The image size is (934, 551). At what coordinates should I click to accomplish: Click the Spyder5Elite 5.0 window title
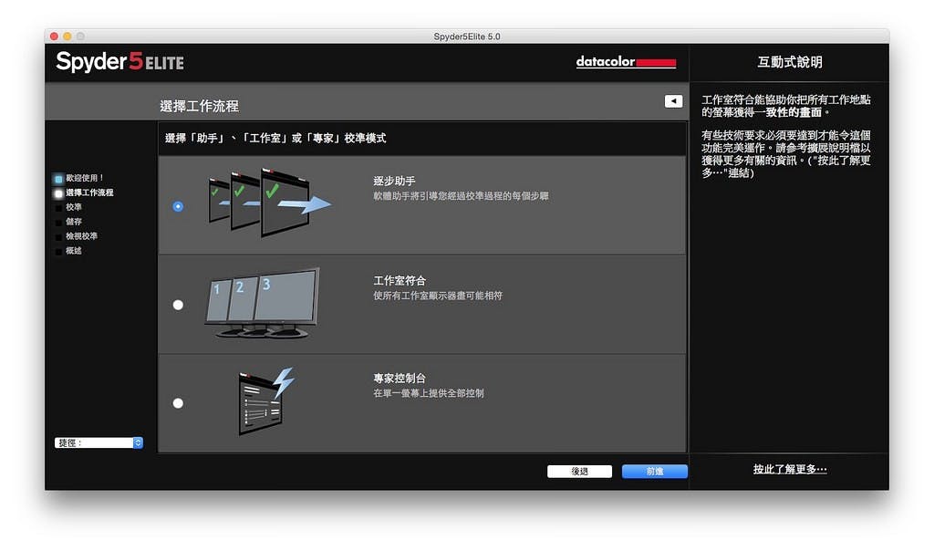467,36
